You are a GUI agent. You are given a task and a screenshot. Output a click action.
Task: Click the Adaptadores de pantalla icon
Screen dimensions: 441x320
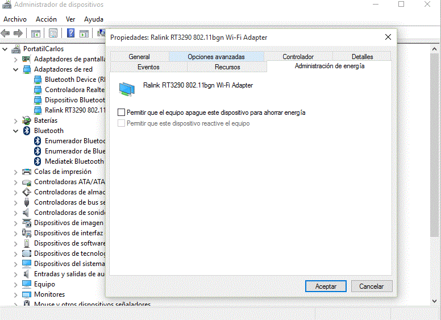[27, 59]
